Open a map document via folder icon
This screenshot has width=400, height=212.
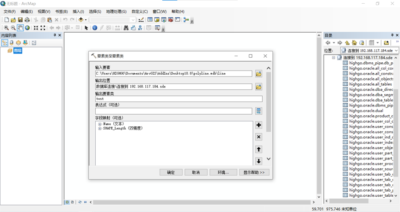tap(13, 20)
